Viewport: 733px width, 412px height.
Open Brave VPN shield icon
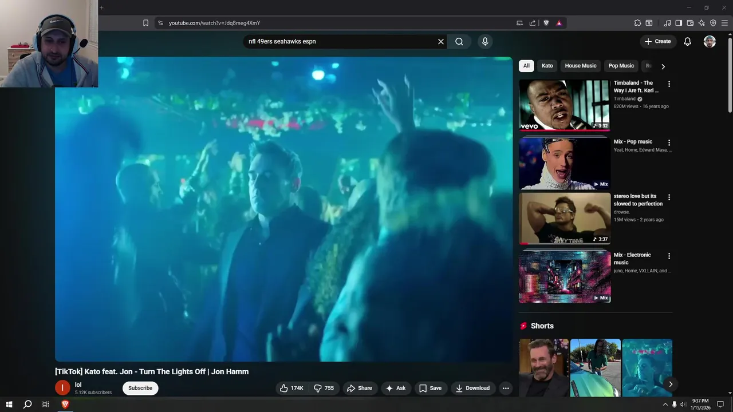tap(713, 23)
